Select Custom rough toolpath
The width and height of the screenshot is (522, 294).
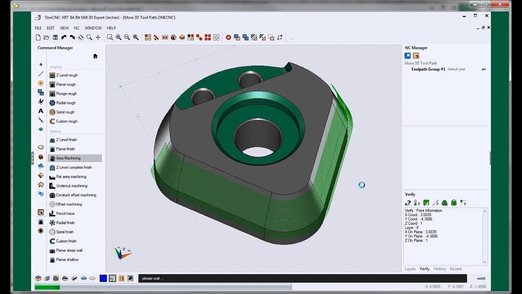[x=67, y=121]
